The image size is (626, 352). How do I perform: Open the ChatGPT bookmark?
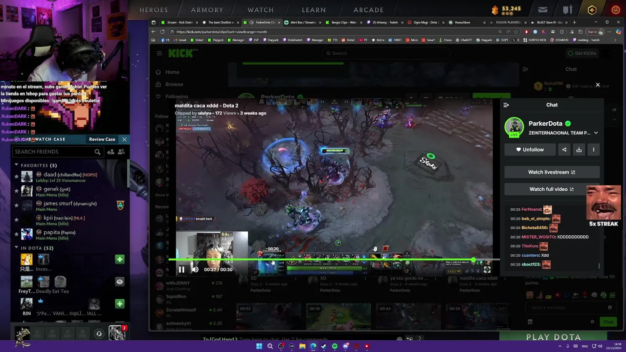463,40
